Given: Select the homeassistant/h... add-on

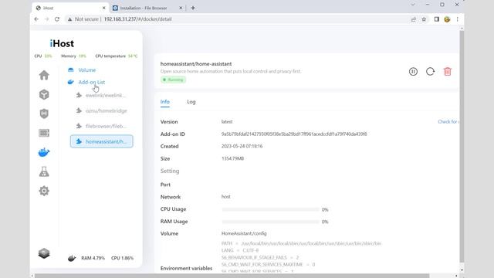Looking at the screenshot, I should click(x=101, y=141).
